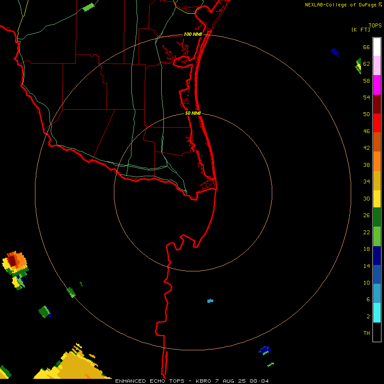Click the legend value 26

point(367,215)
